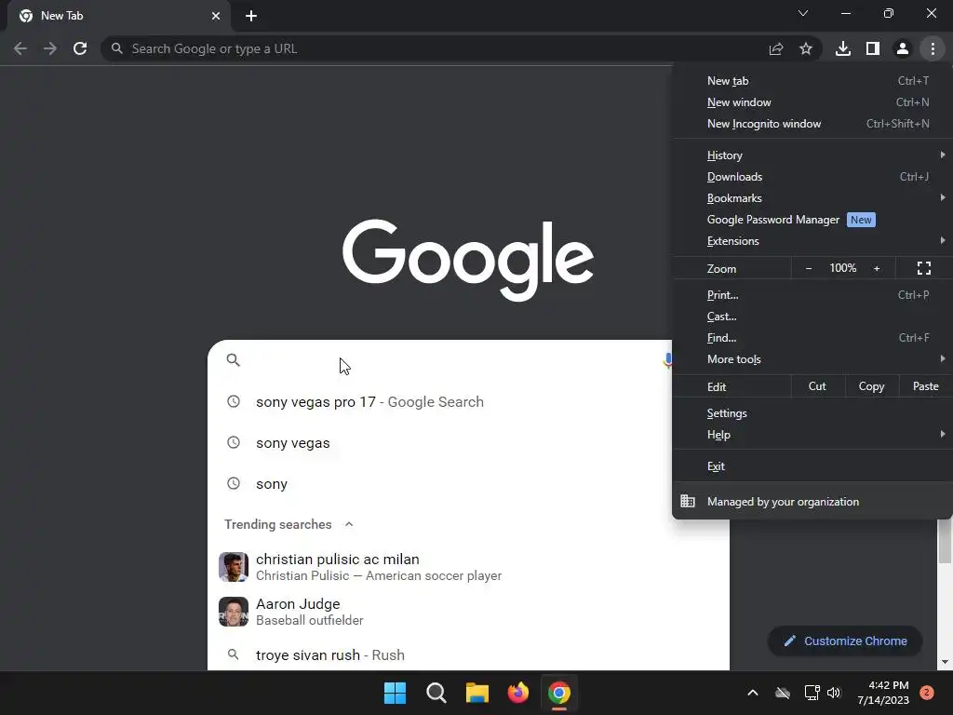This screenshot has height=715, width=953.
Task: Click the tab search chevron in title bar
Action: pyautogui.click(x=803, y=13)
